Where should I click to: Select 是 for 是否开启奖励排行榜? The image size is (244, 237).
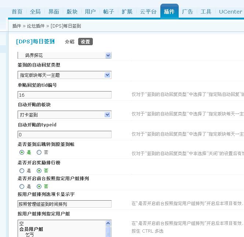coord(22,171)
